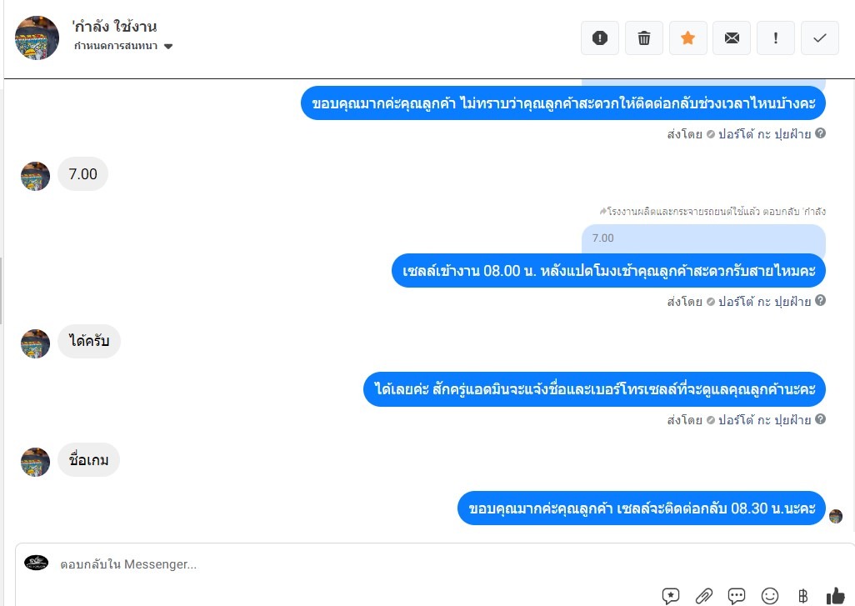Open saved replies speech bubble star icon
This screenshot has height=606, width=855.
point(671,596)
